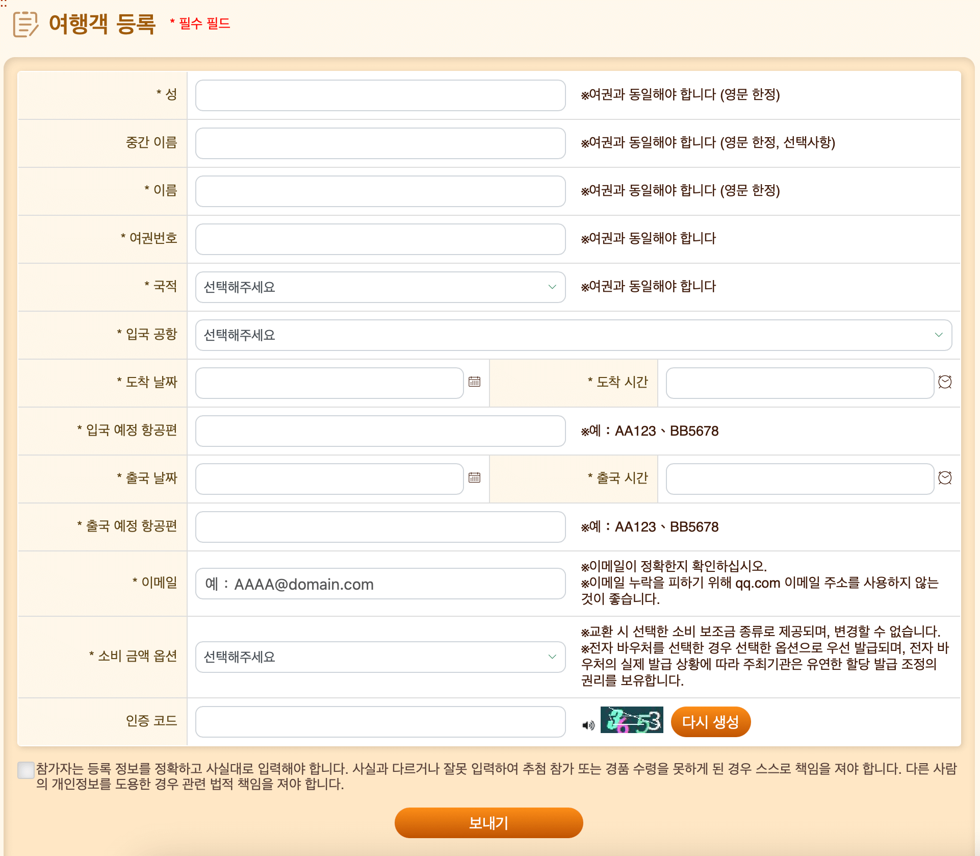Open the 국적 nationality dropdown
This screenshot has width=980, height=856.
click(380, 287)
